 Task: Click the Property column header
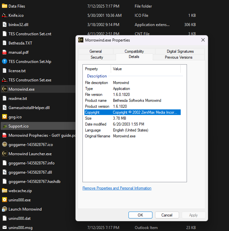tap(97, 69)
